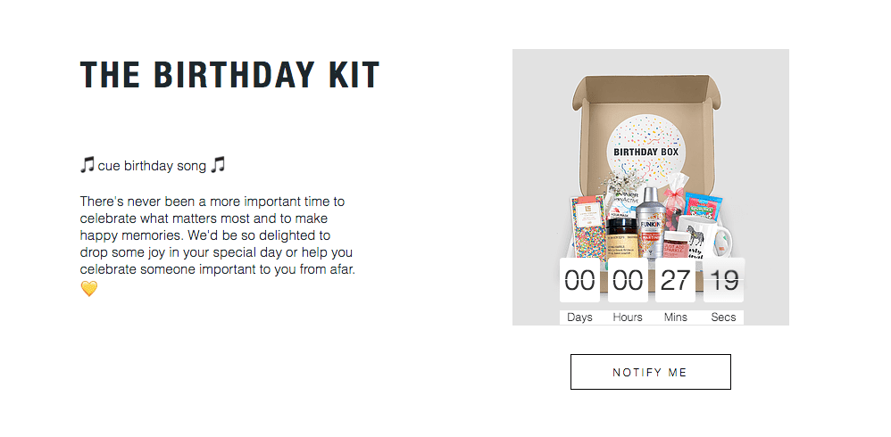Click the Secs countdown flip card
Image resolution: width=891 pixels, height=437 pixels.
coord(723,280)
